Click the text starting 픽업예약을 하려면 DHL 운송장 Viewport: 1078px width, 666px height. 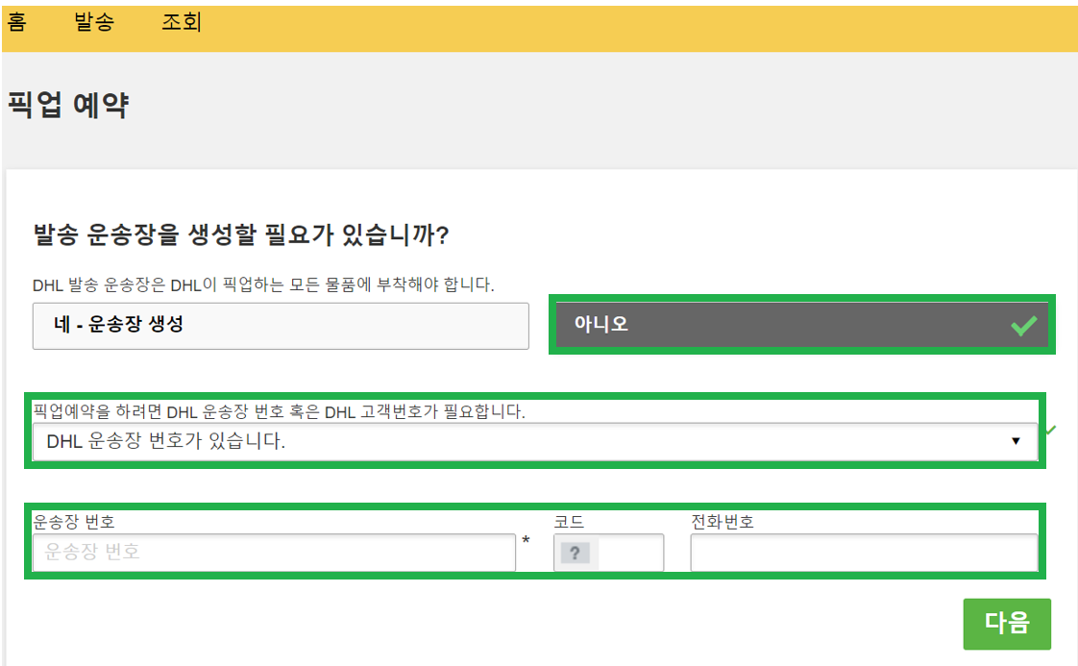(280, 412)
